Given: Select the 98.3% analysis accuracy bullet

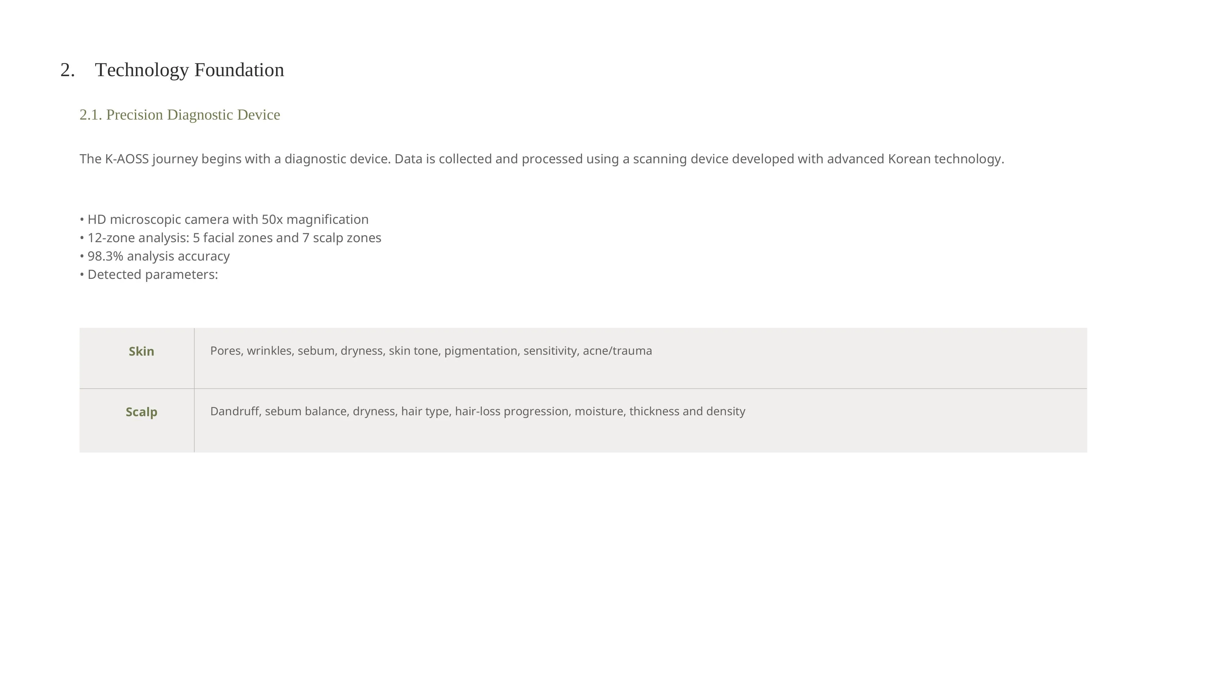Looking at the screenshot, I should coord(155,257).
